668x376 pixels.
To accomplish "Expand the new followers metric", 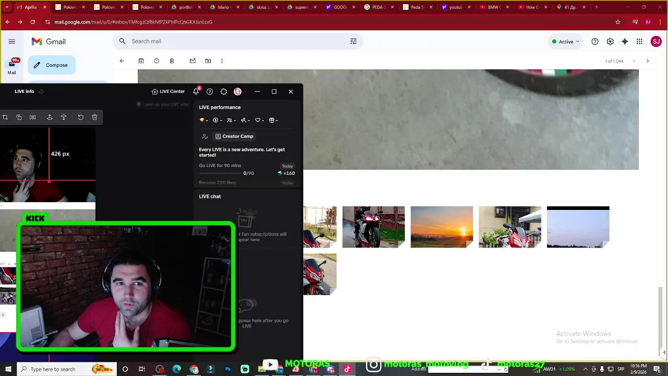I will click(x=245, y=120).
